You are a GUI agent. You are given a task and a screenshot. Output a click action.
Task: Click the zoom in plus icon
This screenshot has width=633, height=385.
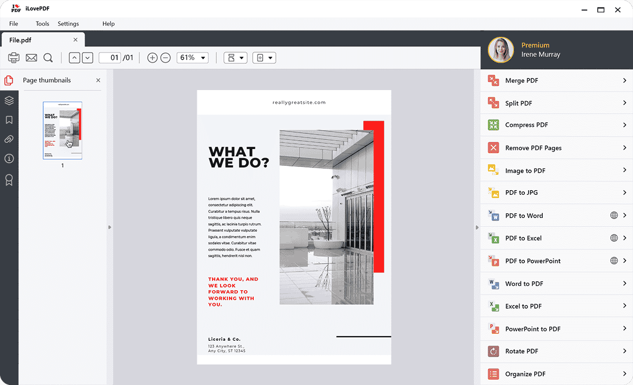(x=152, y=58)
